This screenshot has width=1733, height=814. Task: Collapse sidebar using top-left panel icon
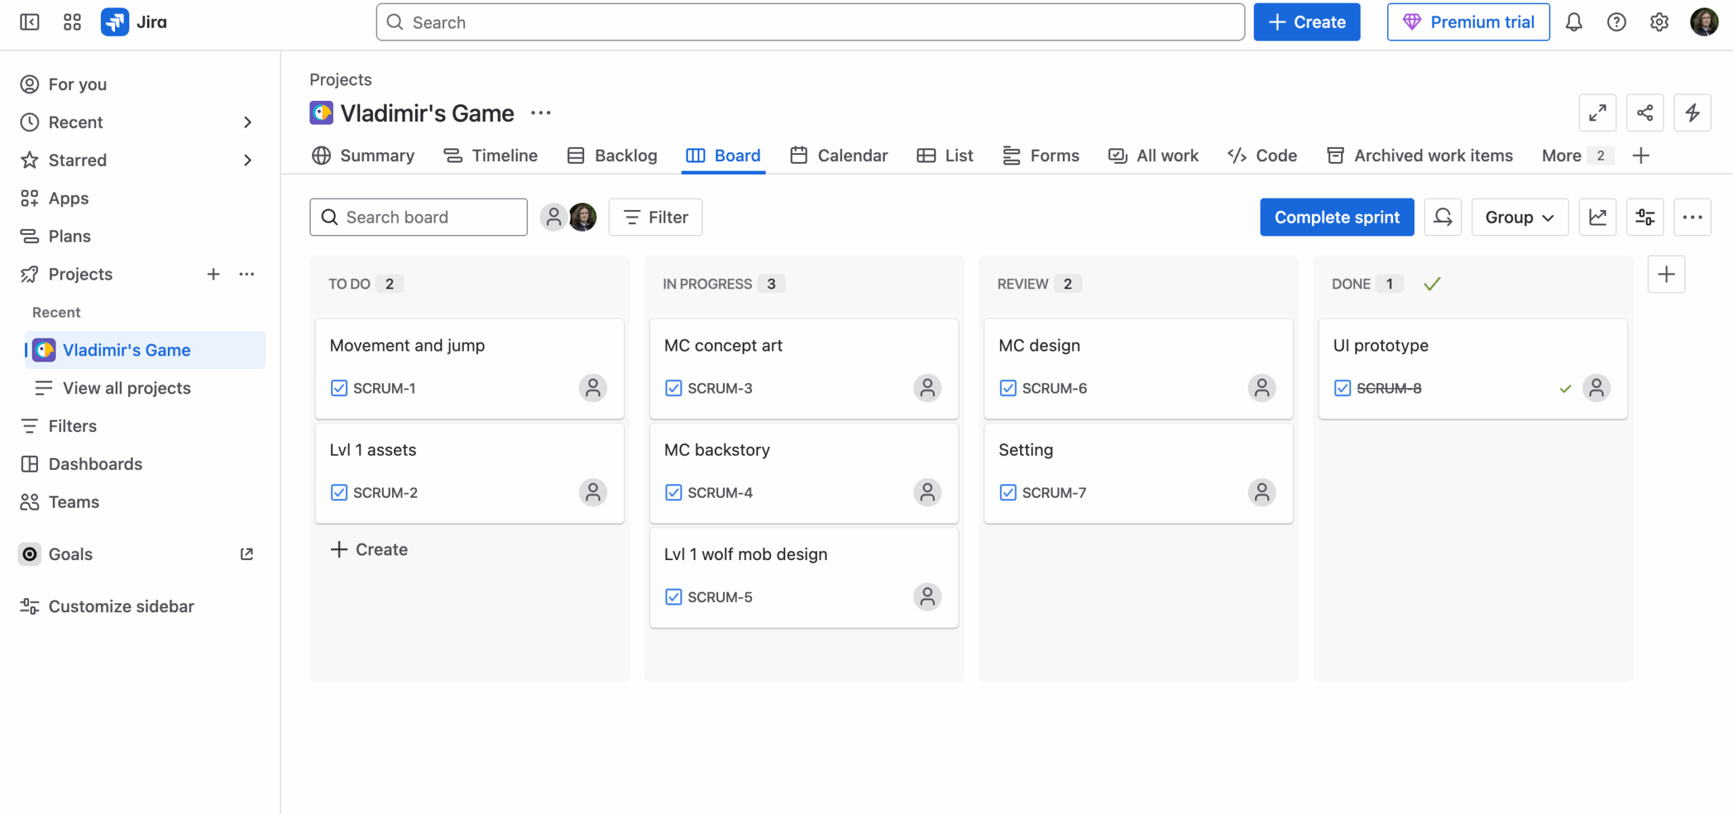pyautogui.click(x=29, y=22)
